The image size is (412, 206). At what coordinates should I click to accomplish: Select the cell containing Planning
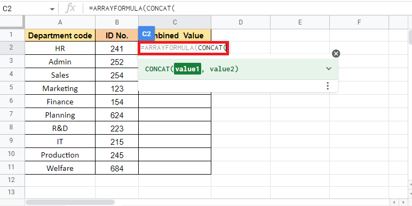(x=60, y=115)
